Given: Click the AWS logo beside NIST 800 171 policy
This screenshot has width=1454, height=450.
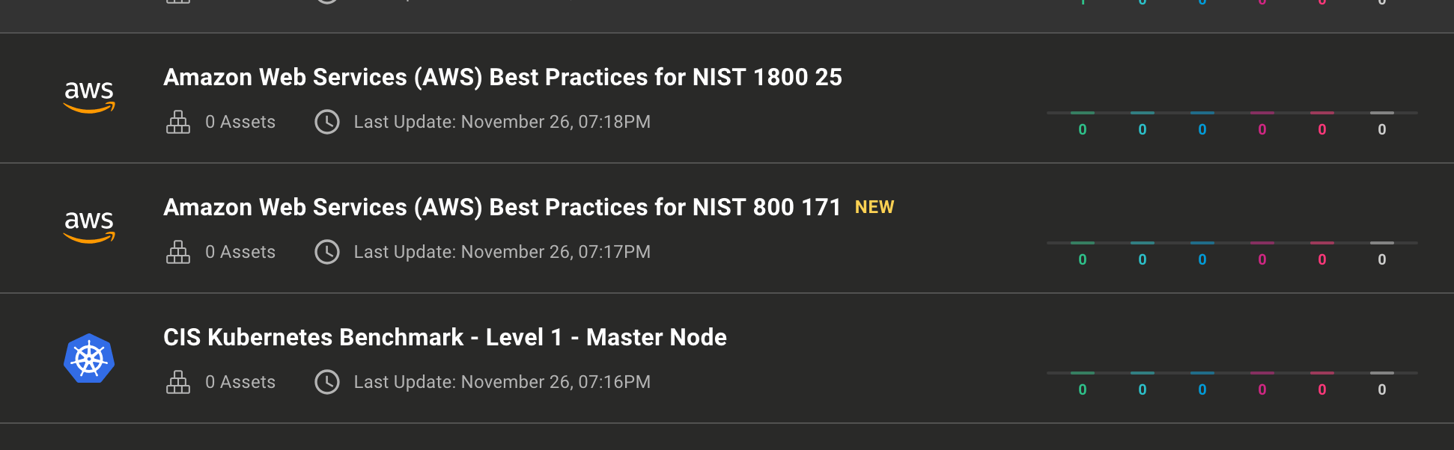Looking at the screenshot, I should click(89, 227).
